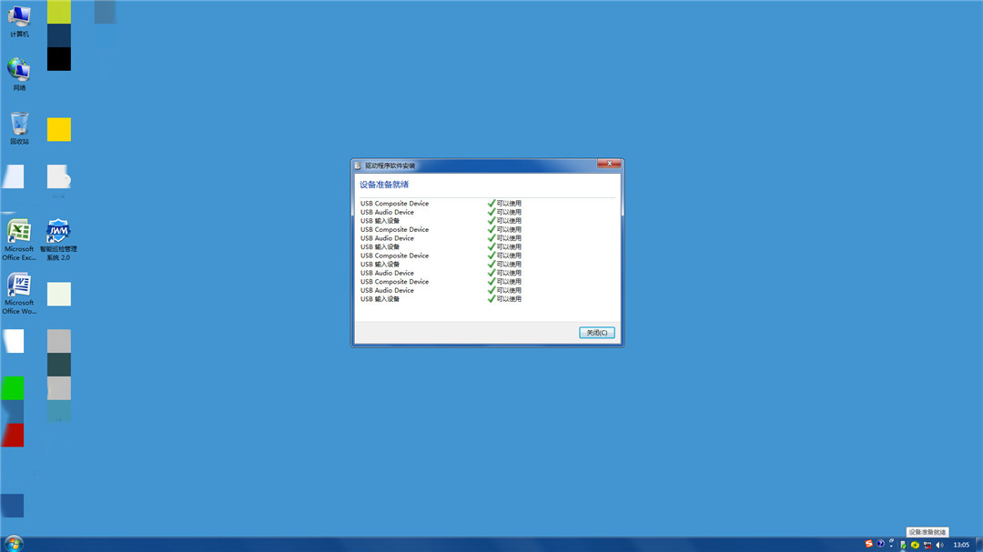The height and width of the screenshot is (552, 983).
Task: Click the green-yellow plus tray icon
Action: pos(915,545)
